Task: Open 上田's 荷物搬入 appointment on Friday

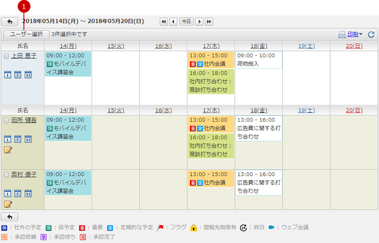Action: coord(259,60)
